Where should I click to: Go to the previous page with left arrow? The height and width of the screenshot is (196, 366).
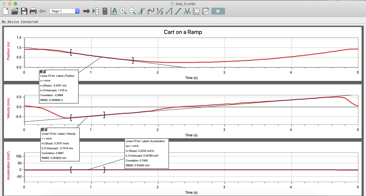[42, 11]
